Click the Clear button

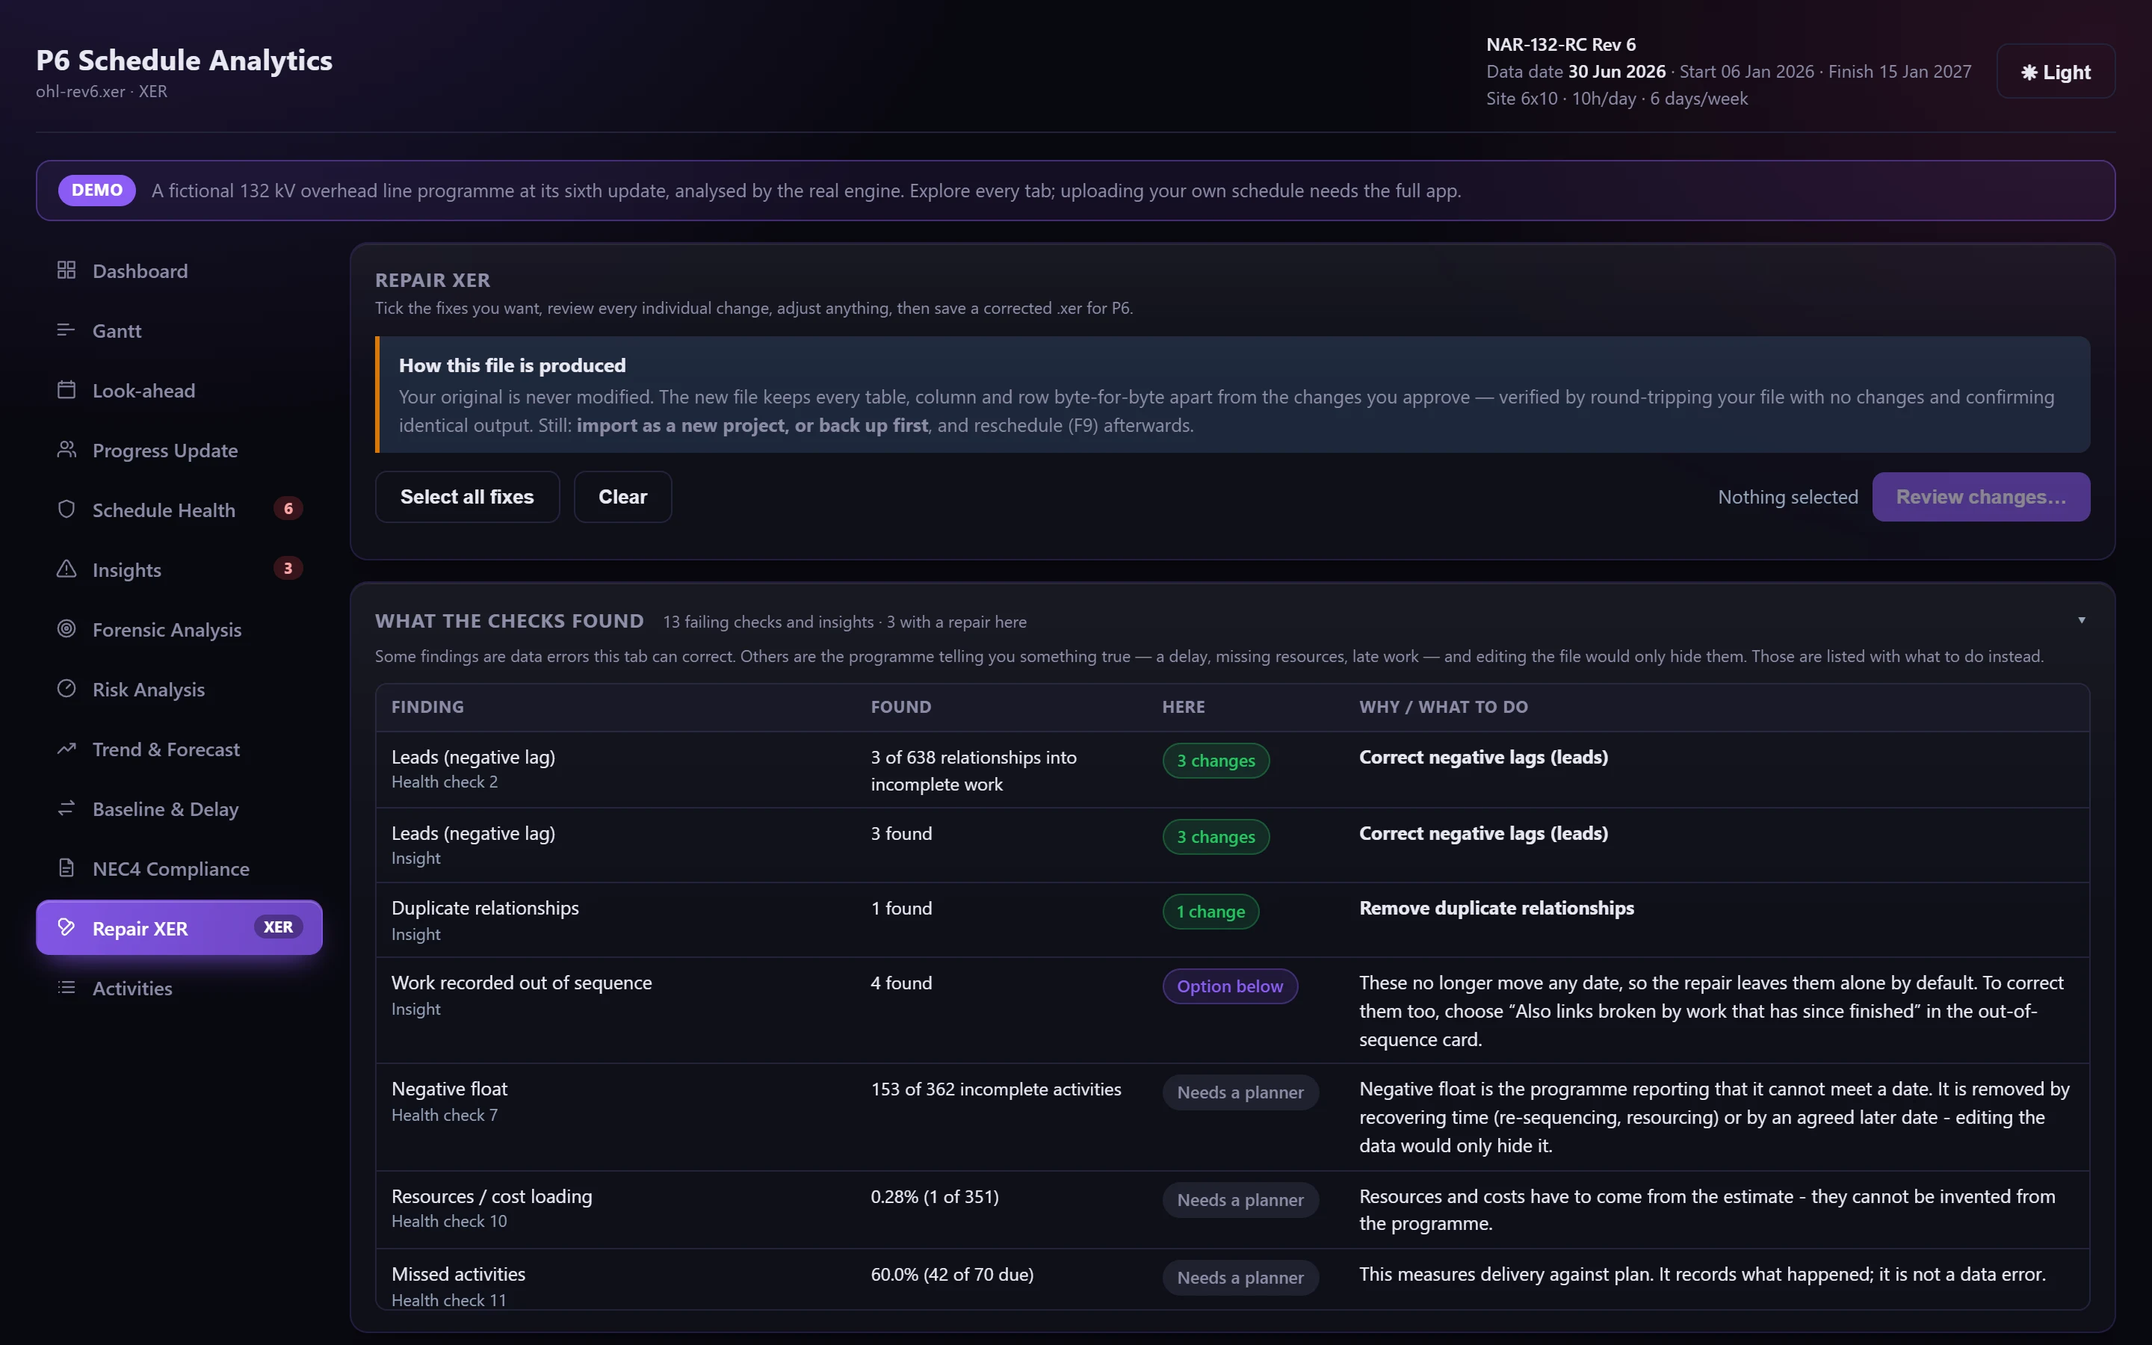coord(622,496)
